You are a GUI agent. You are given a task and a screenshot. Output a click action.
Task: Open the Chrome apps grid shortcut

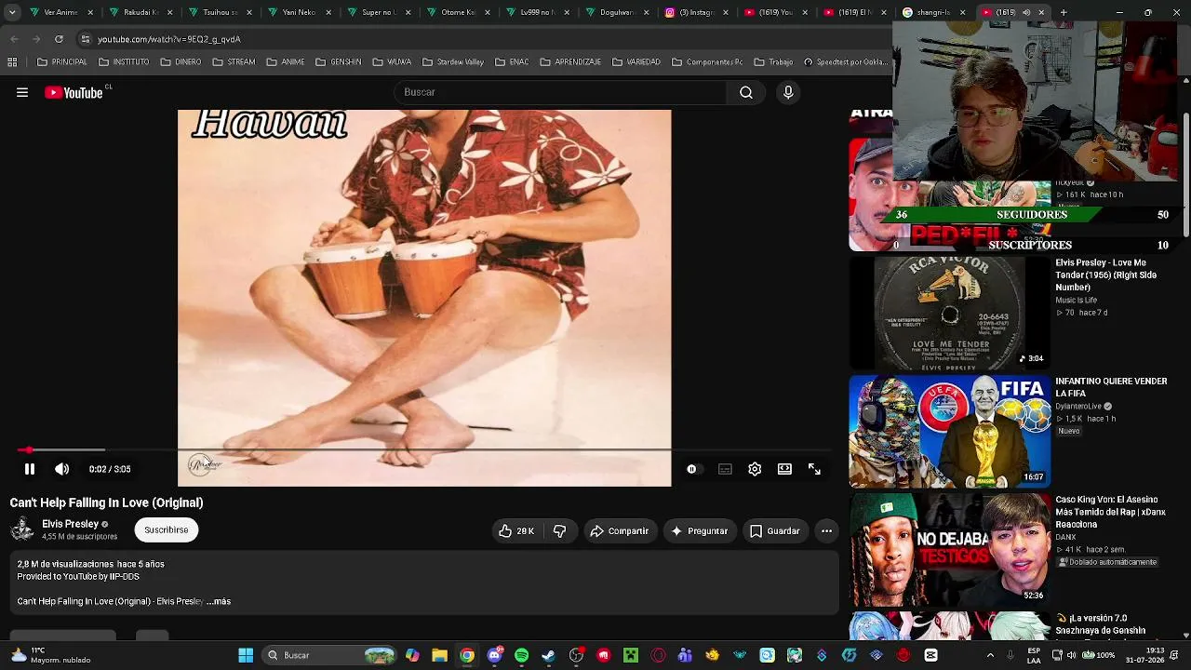coord(12,62)
